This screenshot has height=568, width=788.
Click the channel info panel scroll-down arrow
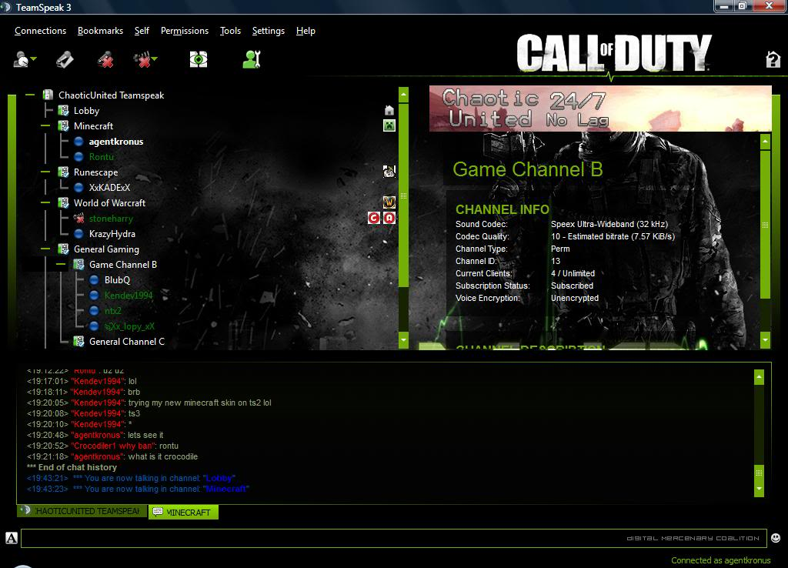[765, 339]
